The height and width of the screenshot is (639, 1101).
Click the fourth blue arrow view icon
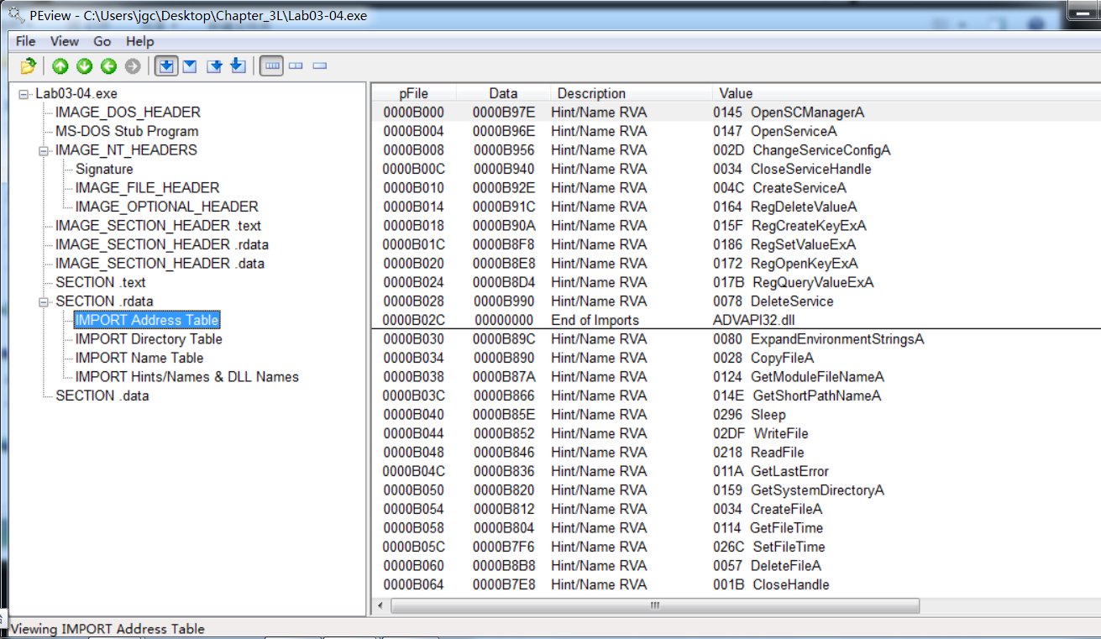click(238, 66)
